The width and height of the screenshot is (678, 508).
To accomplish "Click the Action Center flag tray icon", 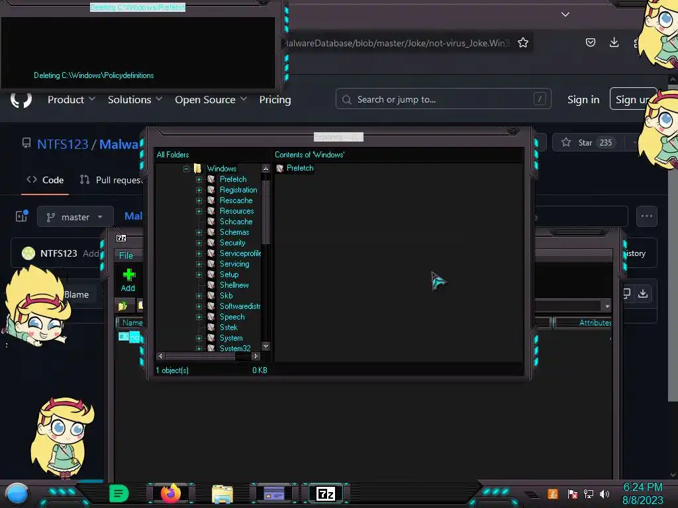I will tap(572, 493).
